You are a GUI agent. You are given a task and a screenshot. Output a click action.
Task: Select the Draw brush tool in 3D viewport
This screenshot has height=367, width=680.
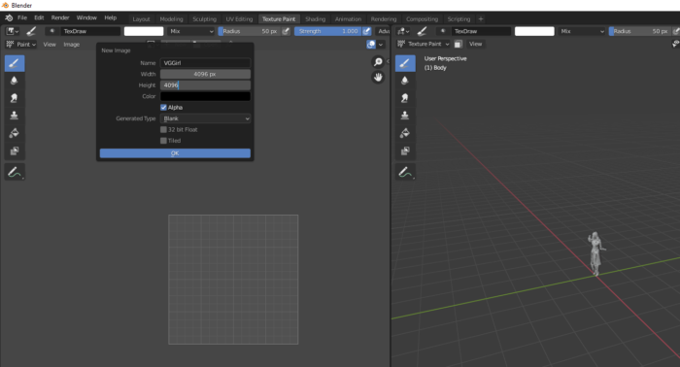tap(405, 63)
